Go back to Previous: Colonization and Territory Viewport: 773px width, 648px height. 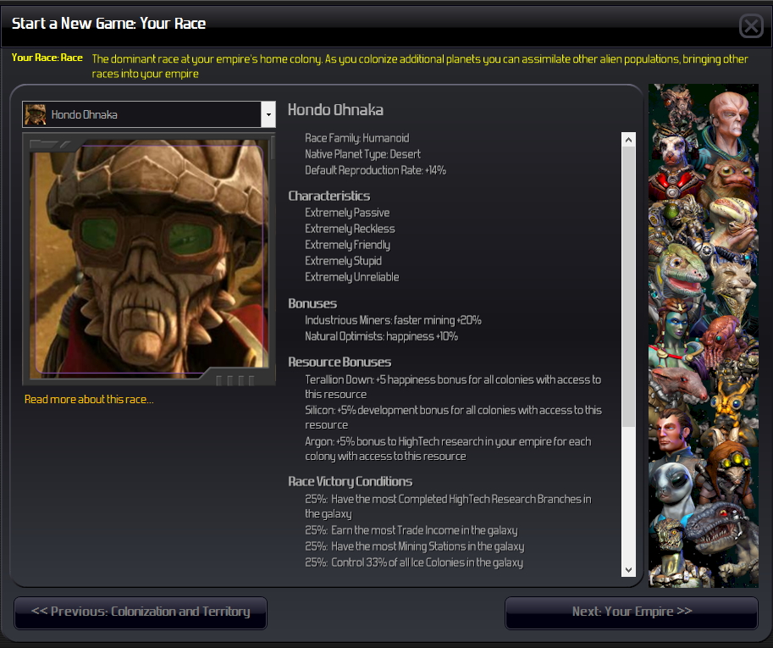pyautogui.click(x=141, y=612)
